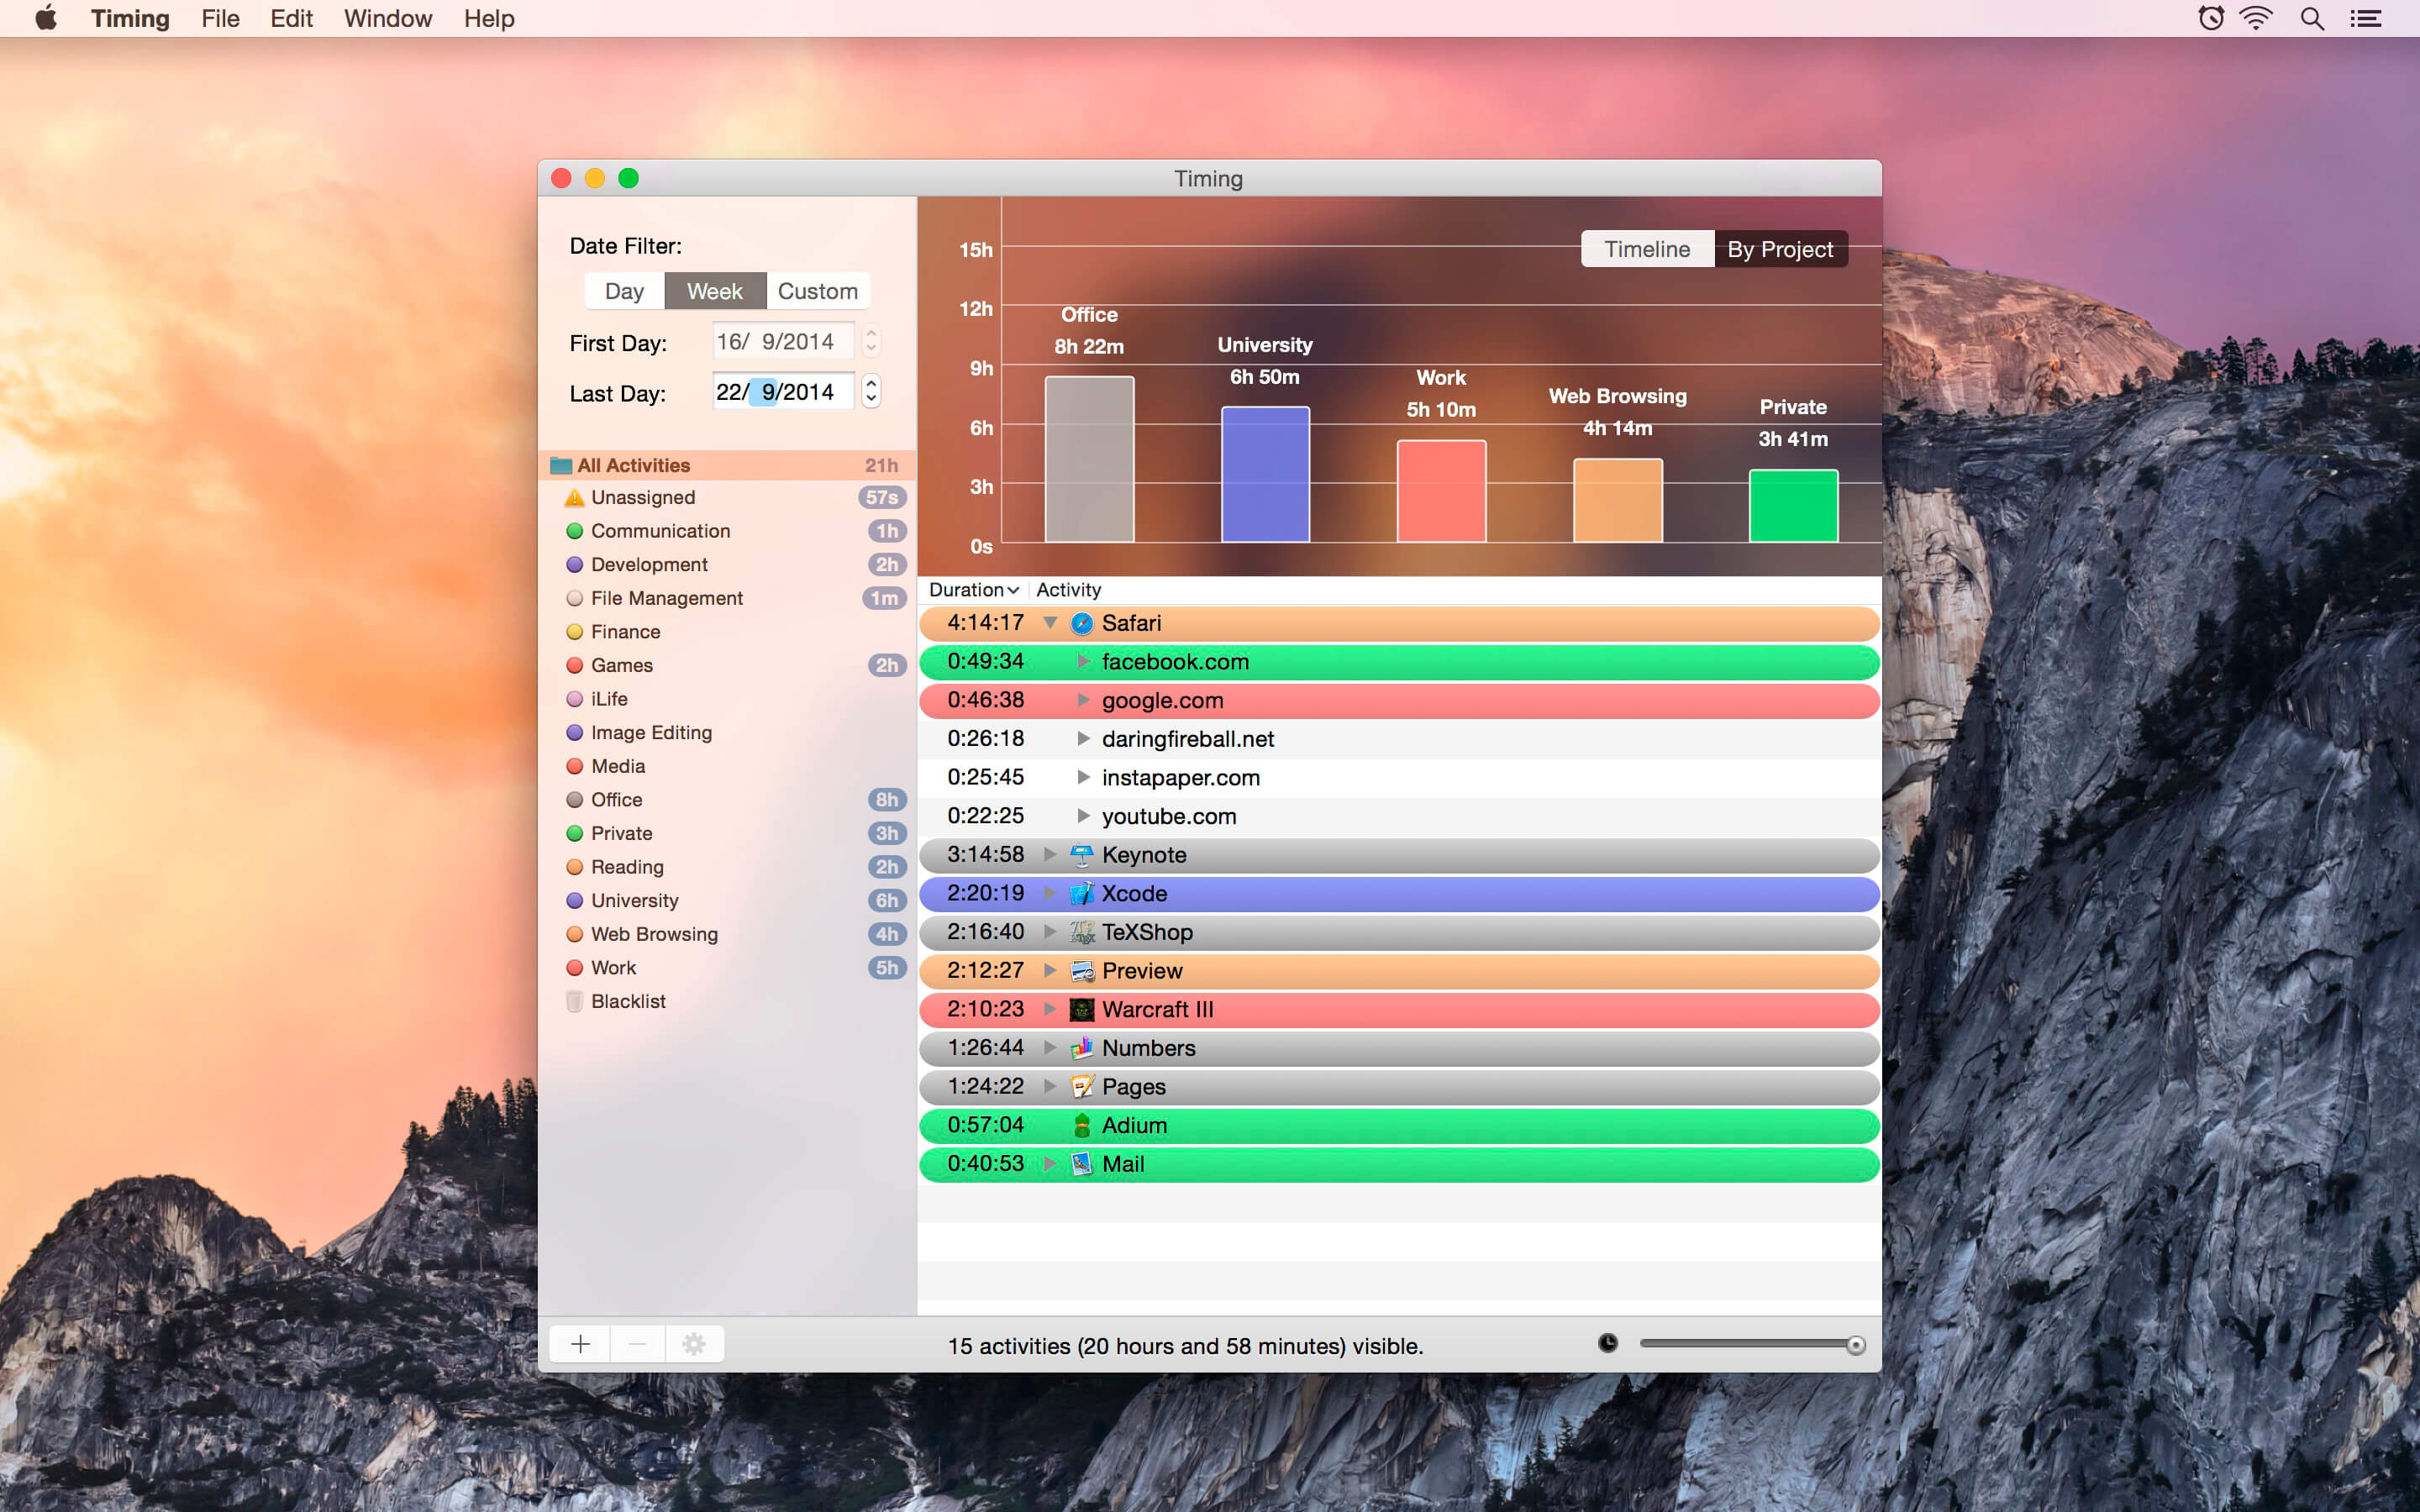Click the First Day date field

pos(783,341)
